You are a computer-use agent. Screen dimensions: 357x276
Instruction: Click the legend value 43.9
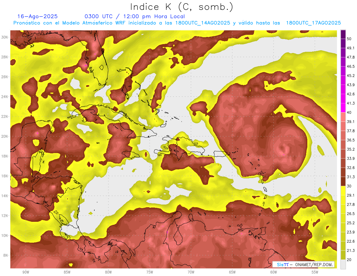(x=351, y=85)
